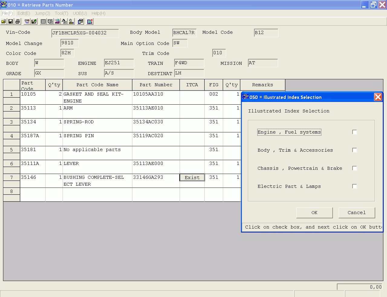The width and height of the screenshot is (387, 297).
Task: Open the Jump(J) menu
Action: point(42,13)
